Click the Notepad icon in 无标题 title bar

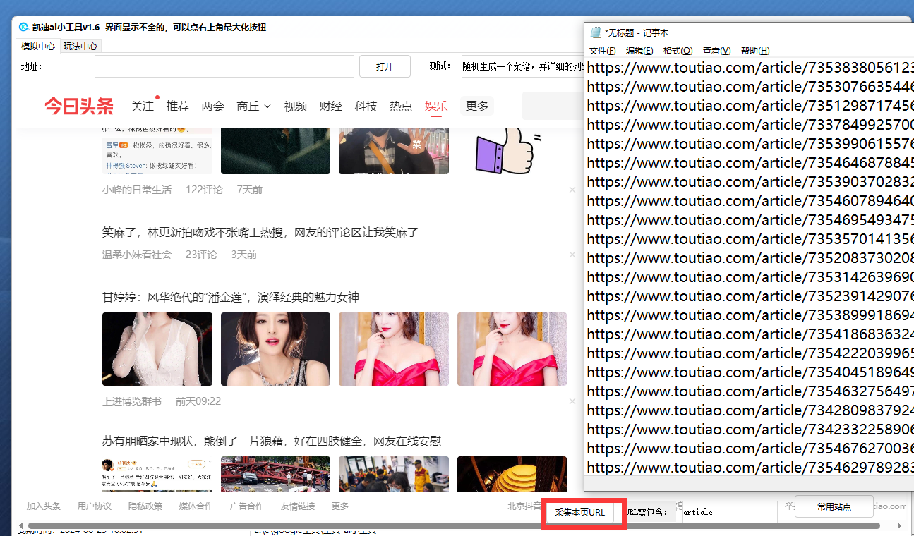point(596,32)
